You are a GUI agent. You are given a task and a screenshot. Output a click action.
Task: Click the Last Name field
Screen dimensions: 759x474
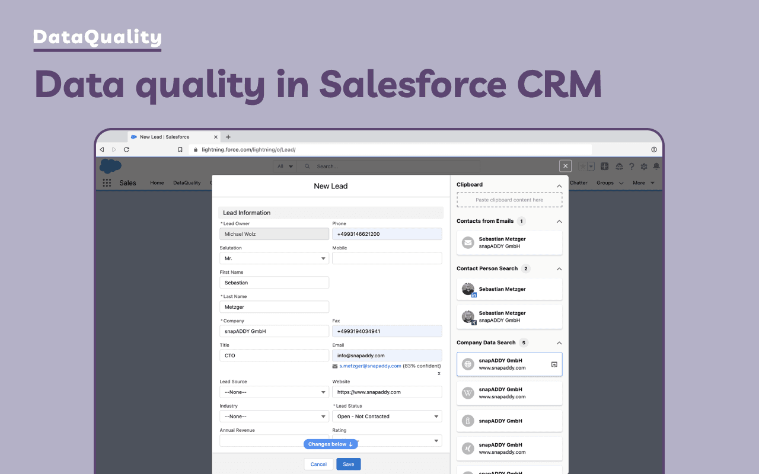pos(274,307)
